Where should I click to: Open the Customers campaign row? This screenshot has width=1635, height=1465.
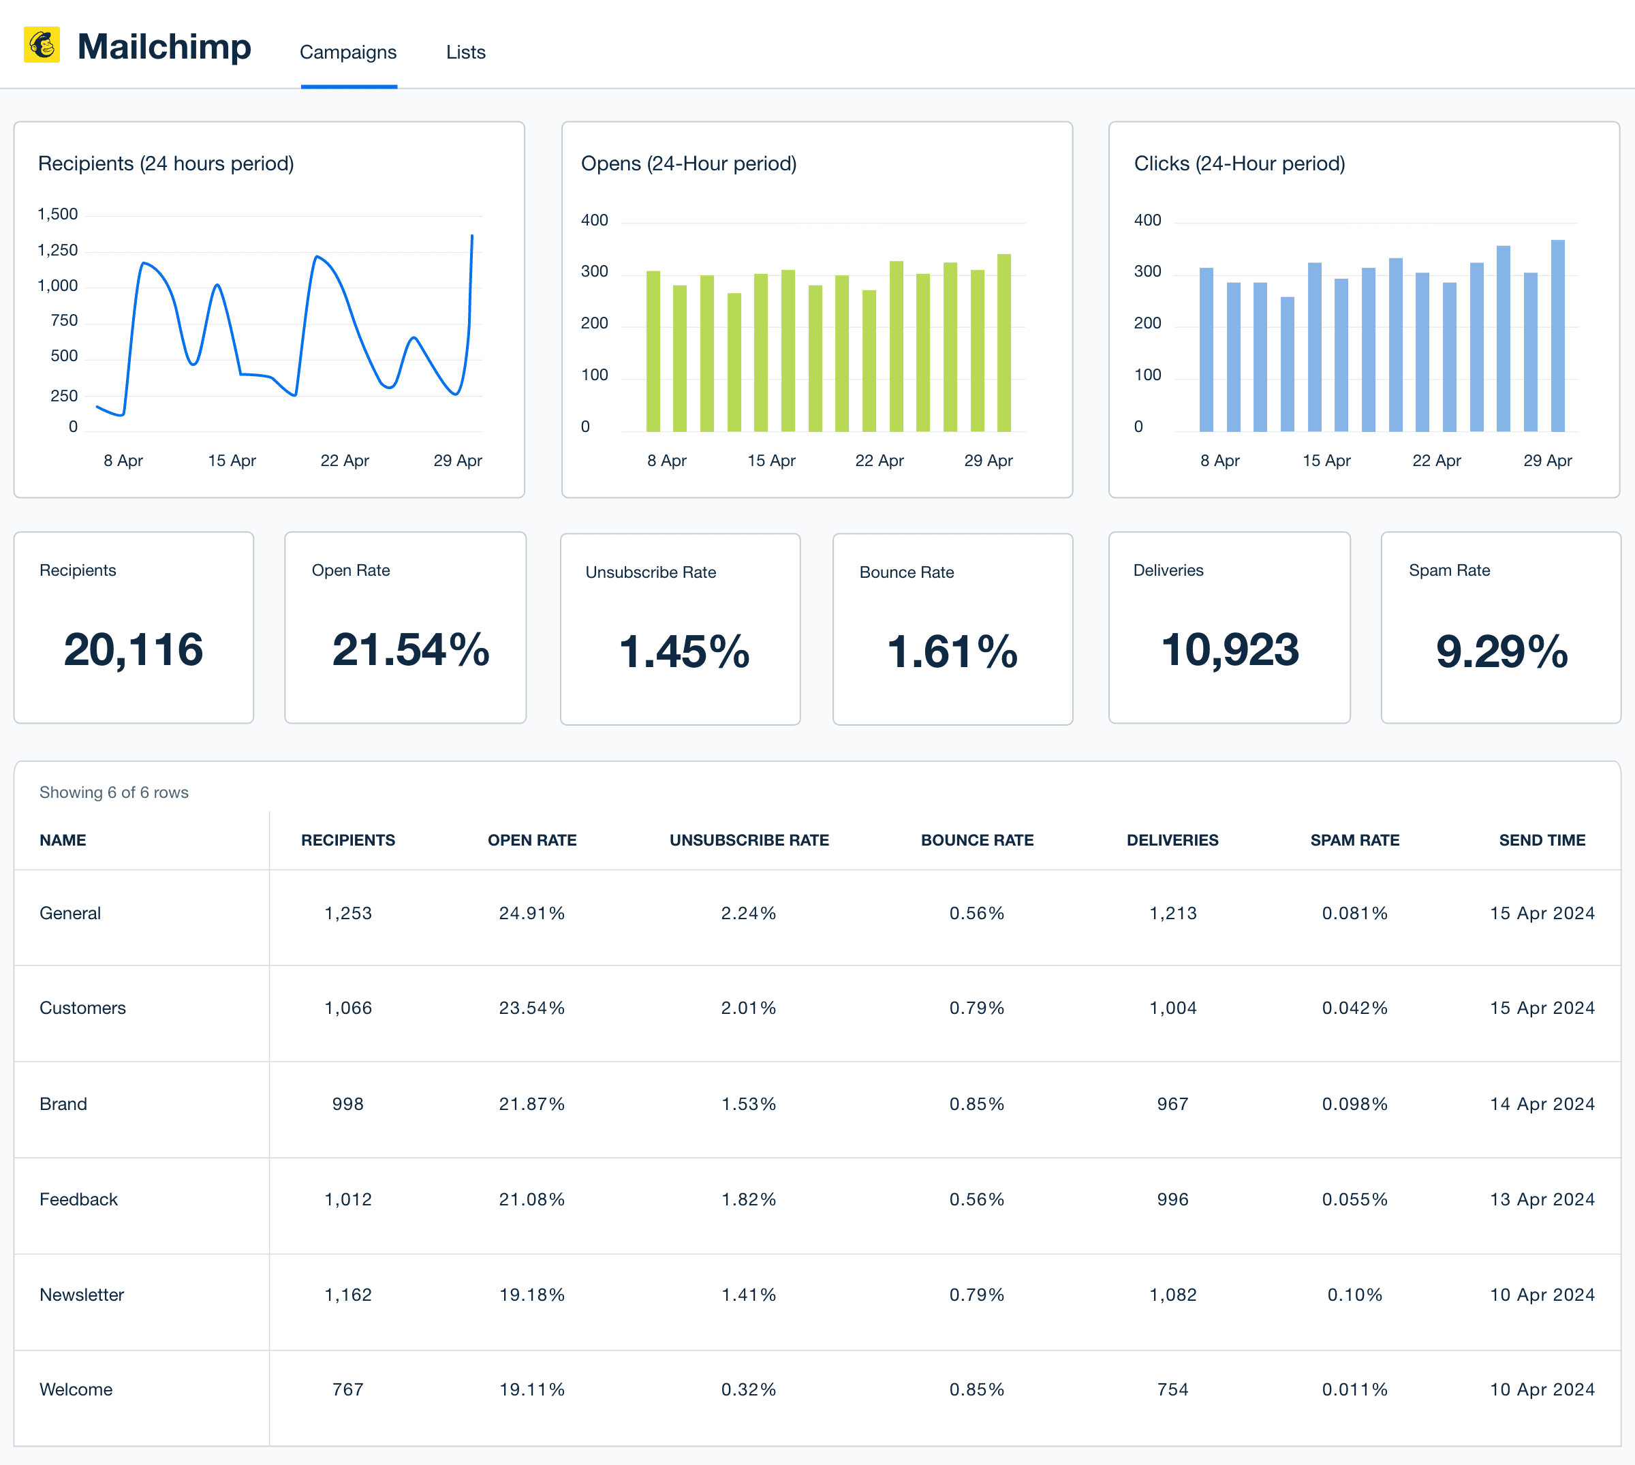point(83,1008)
